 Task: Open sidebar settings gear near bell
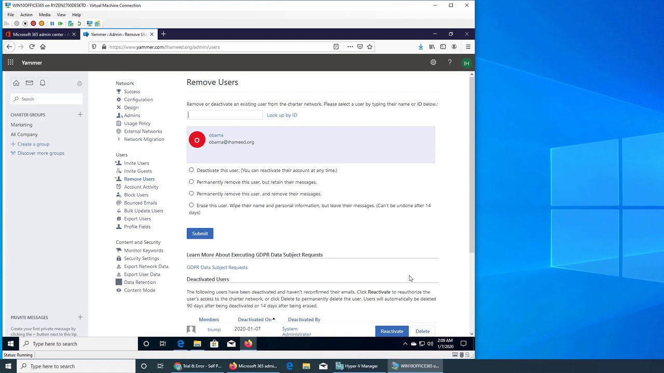[79, 83]
